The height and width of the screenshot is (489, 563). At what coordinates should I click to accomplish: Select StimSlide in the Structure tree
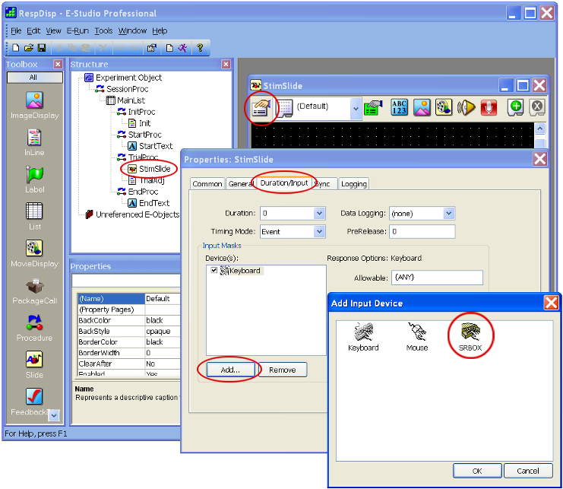pos(154,169)
